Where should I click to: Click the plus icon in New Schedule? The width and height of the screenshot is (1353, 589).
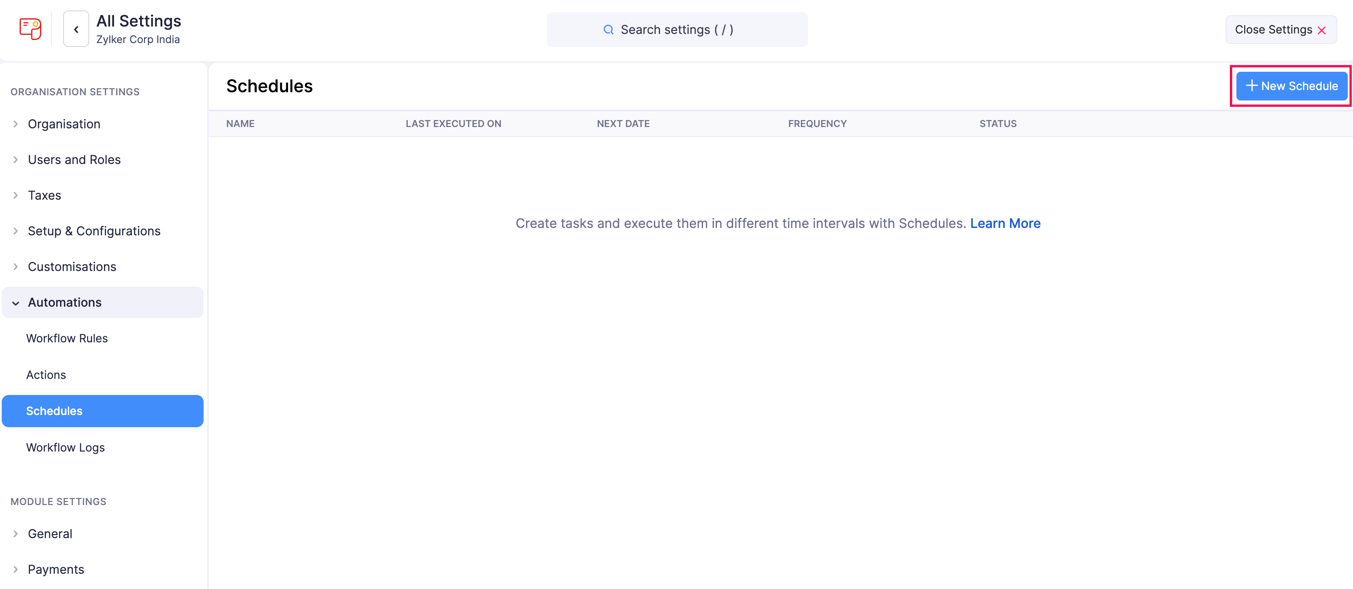1252,86
